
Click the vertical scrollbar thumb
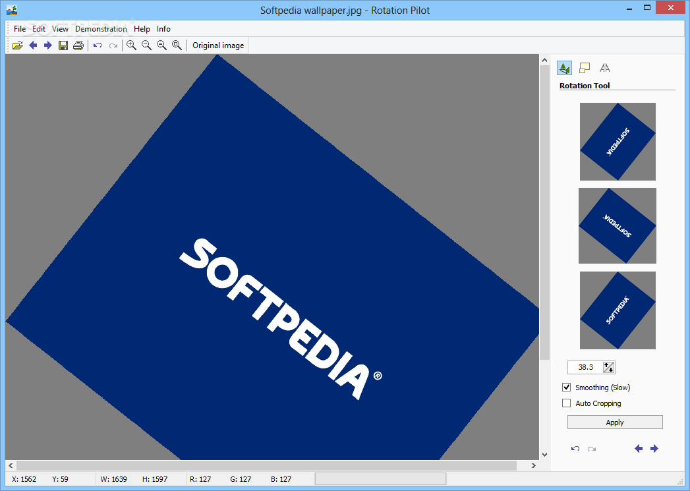[x=545, y=213]
